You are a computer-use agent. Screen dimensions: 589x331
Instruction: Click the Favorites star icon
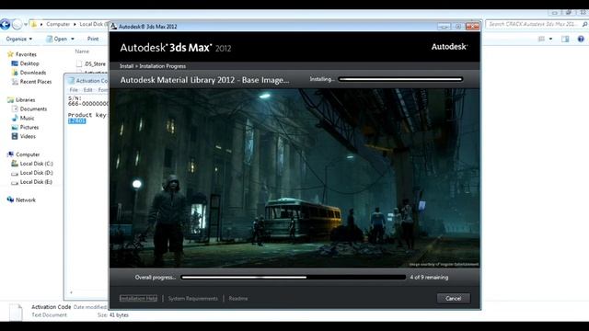tap(10, 54)
